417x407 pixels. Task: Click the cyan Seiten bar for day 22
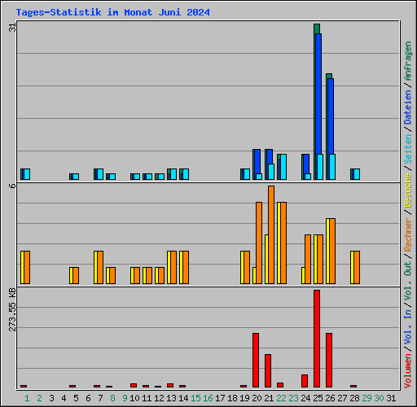coord(283,167)
